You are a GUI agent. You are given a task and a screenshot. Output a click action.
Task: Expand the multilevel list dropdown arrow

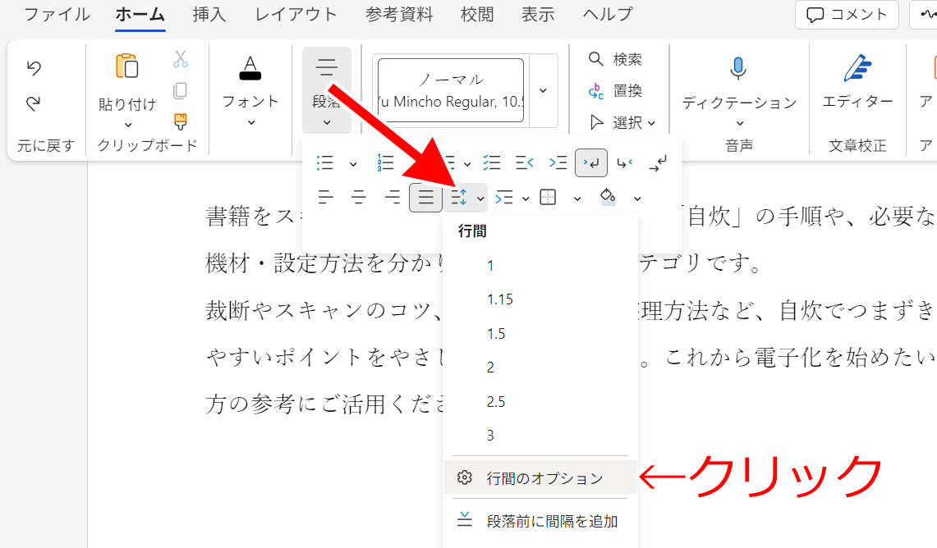pyautogui.click(x=467, y=164)
